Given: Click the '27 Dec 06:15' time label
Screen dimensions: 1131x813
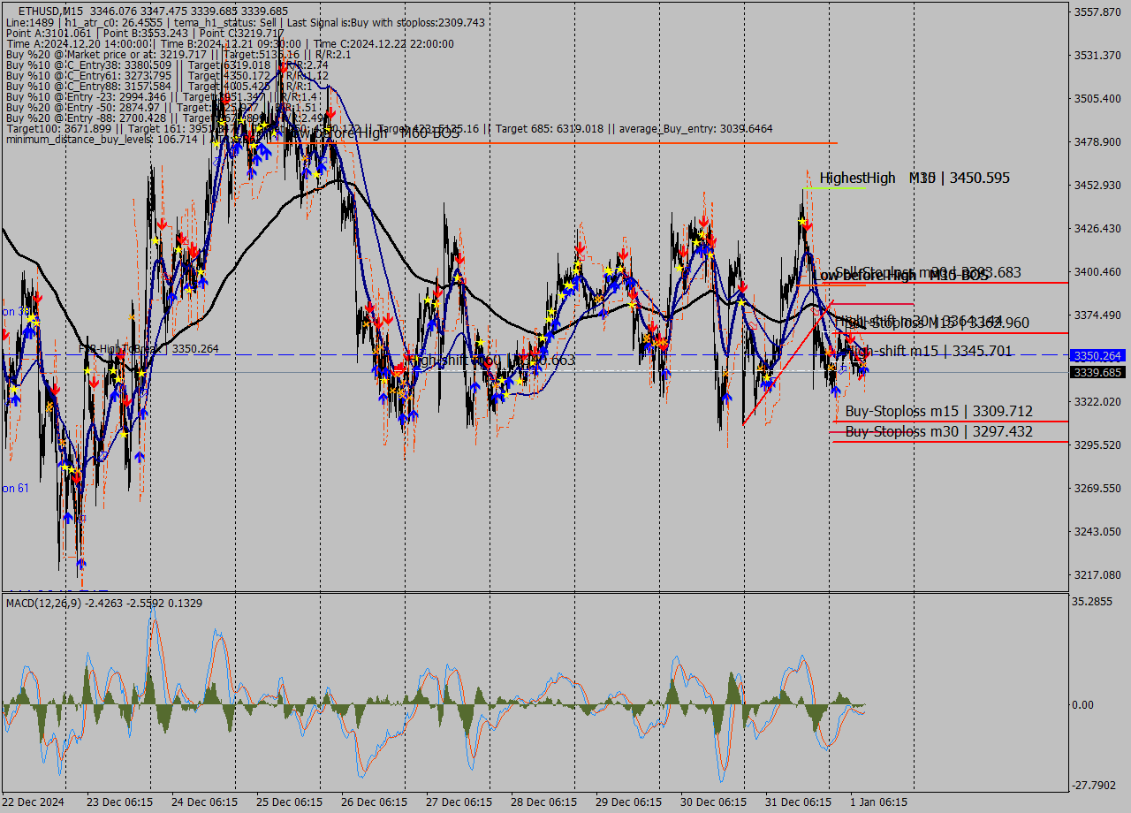Looking at the screenshot, I should click(459, 802).
